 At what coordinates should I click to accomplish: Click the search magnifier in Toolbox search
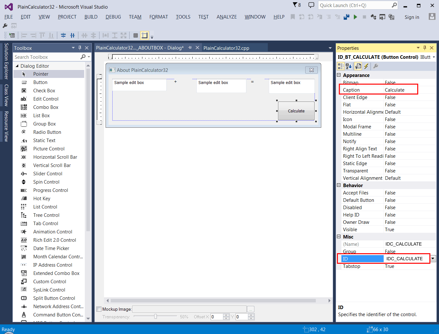83,57
